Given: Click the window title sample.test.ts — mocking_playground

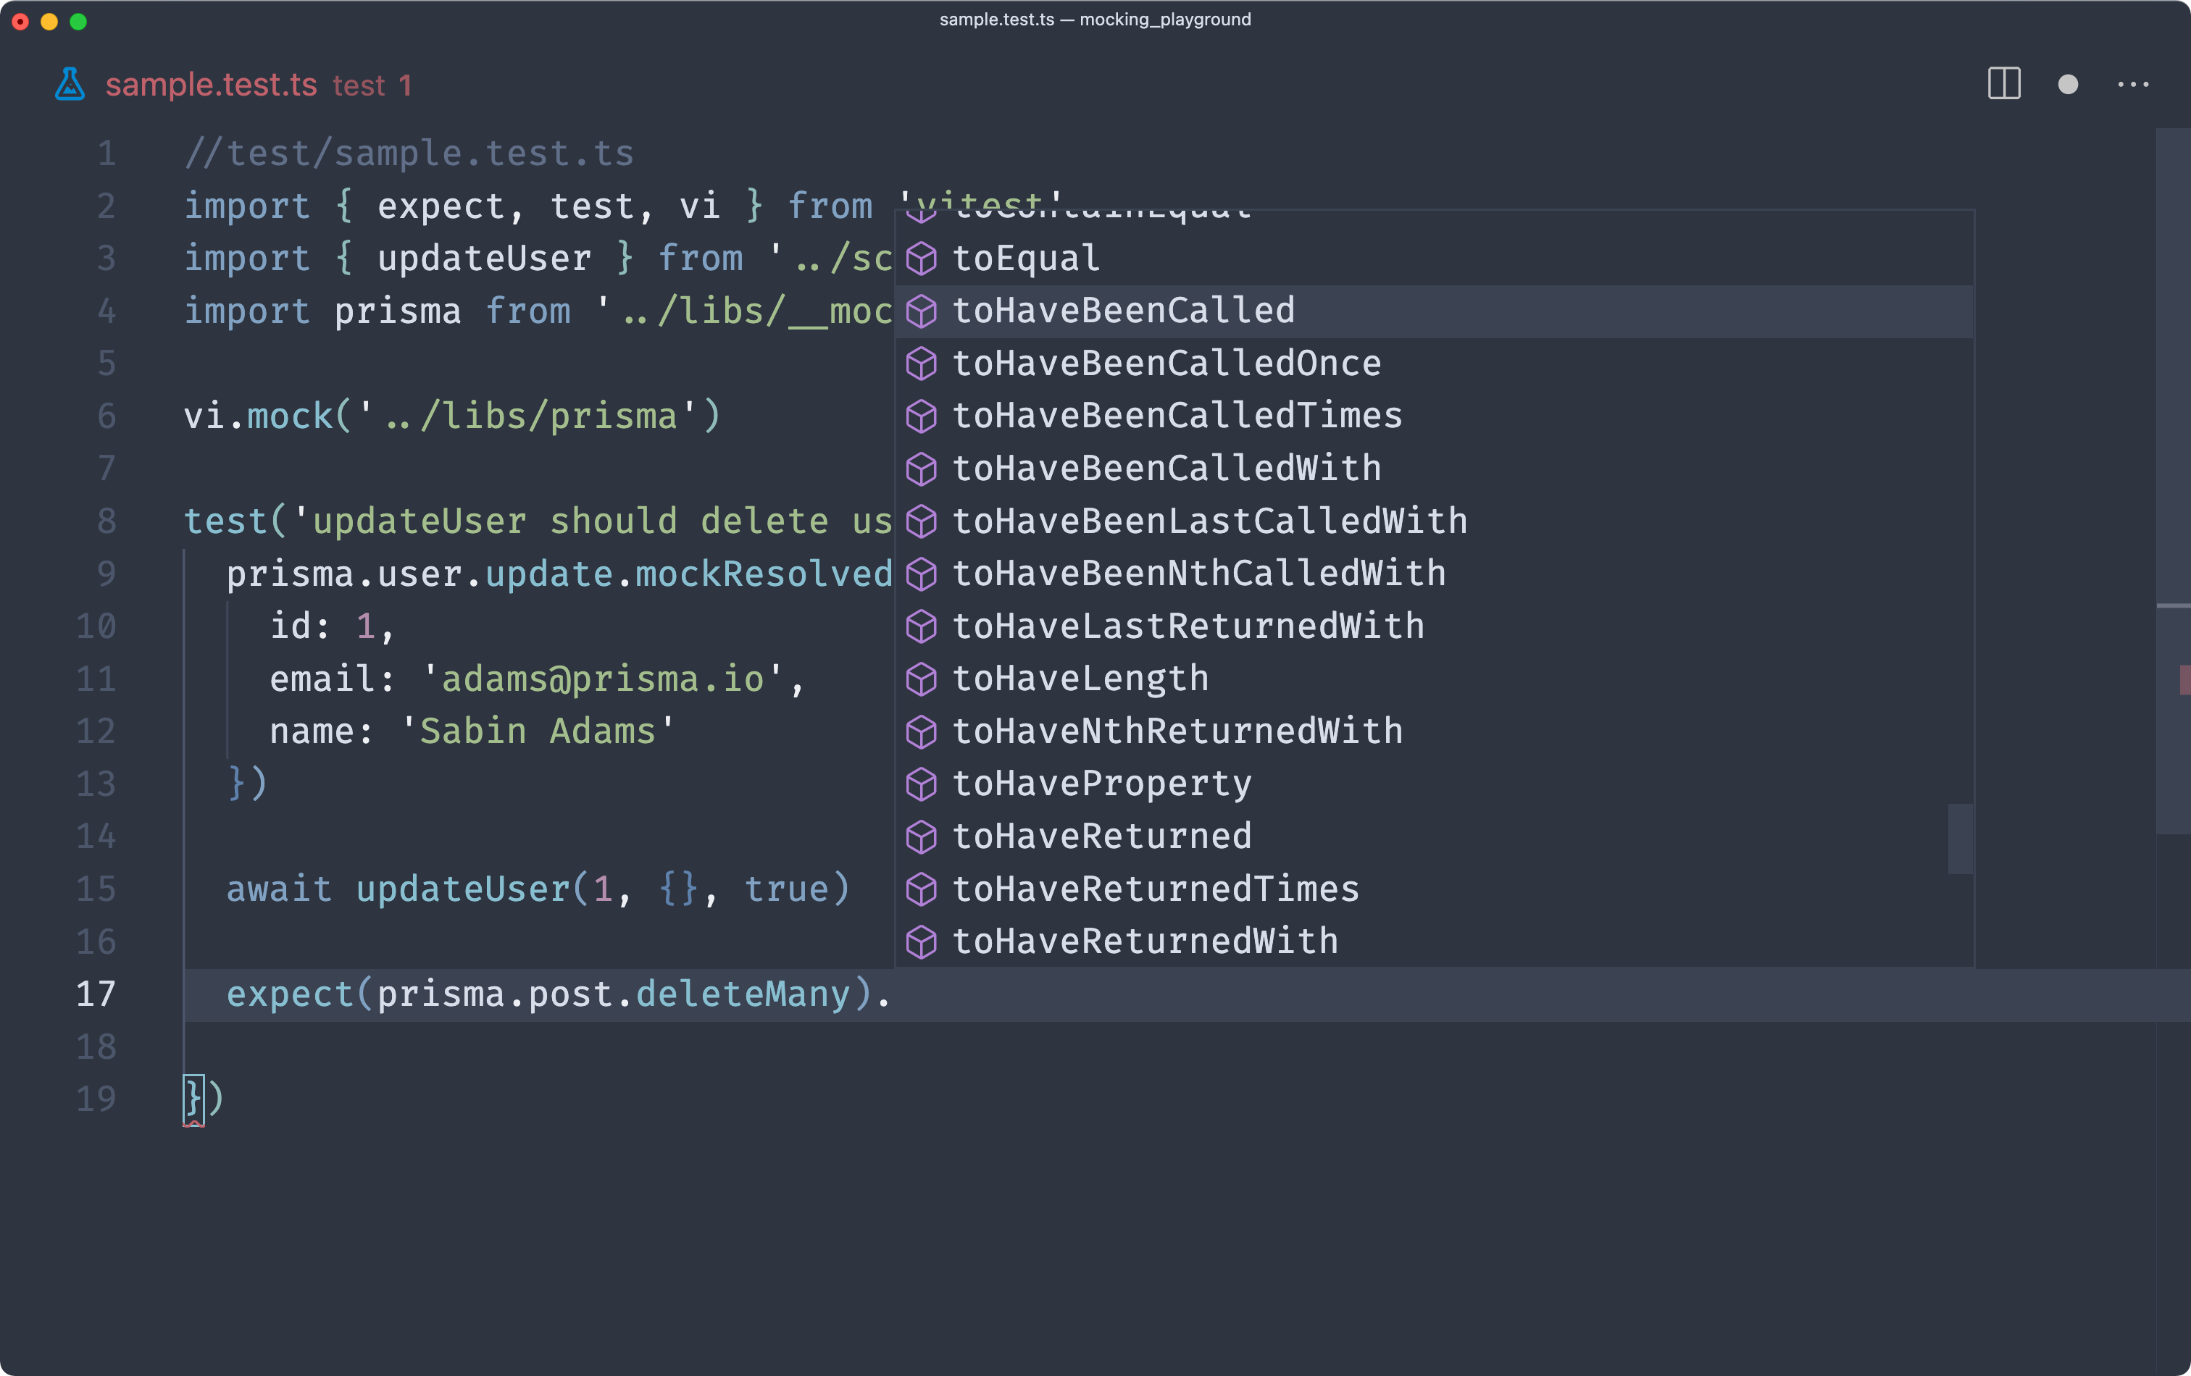Looking at the screenshot, I should [x=1095, y=19].
